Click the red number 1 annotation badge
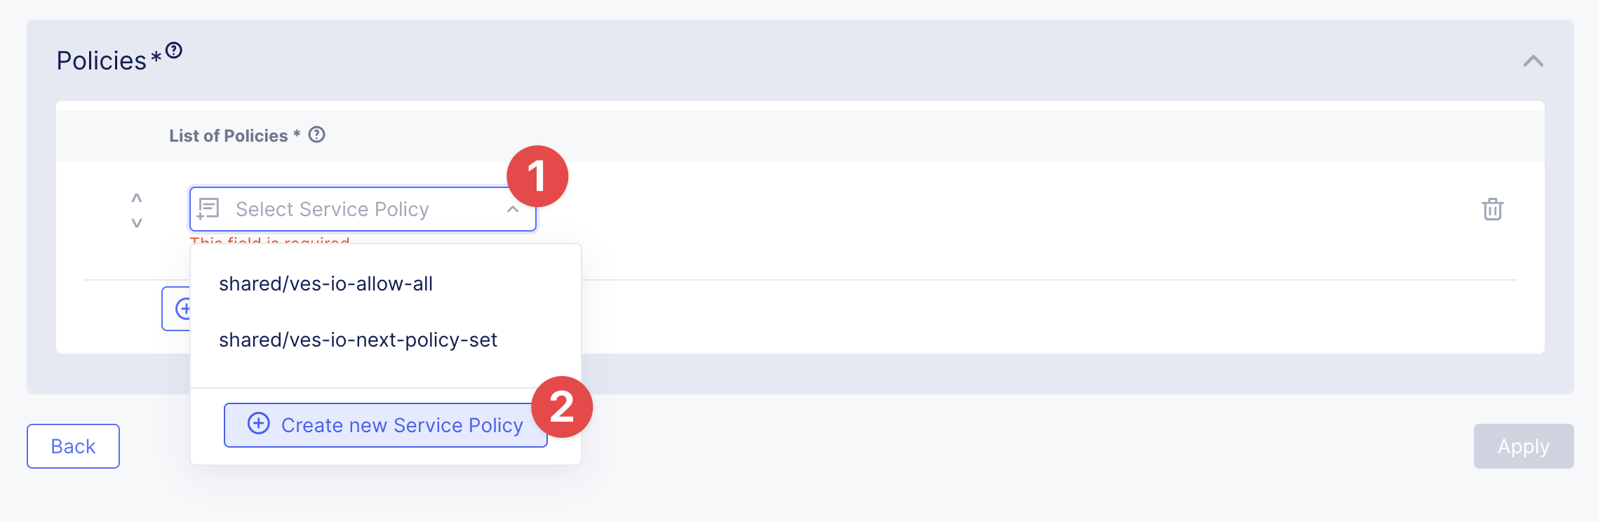 coord(537,175)
